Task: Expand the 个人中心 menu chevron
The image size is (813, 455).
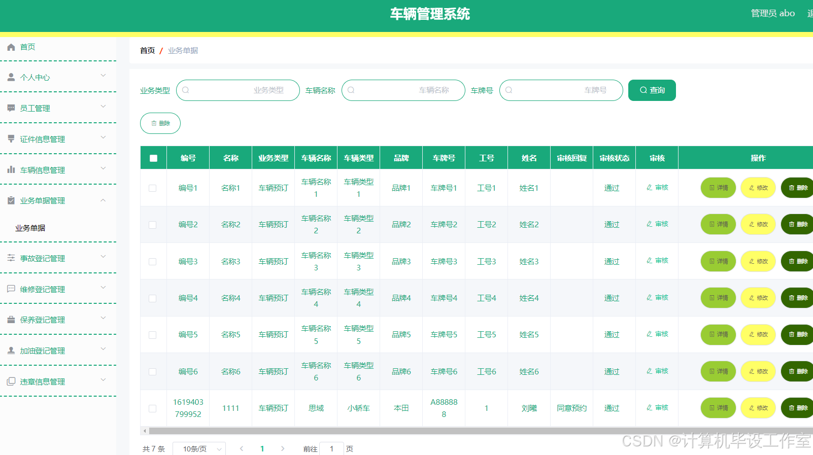Action: (x=103, y=76)
